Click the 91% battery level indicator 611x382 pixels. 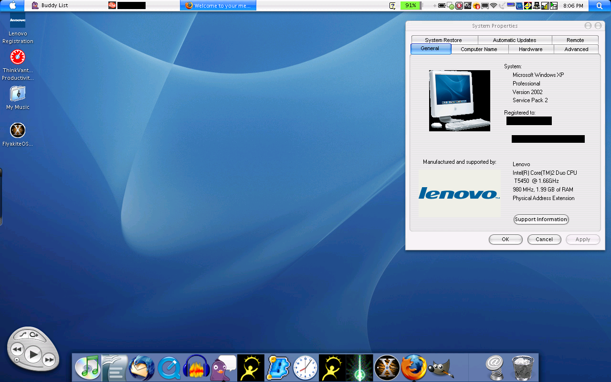[410, 6]
